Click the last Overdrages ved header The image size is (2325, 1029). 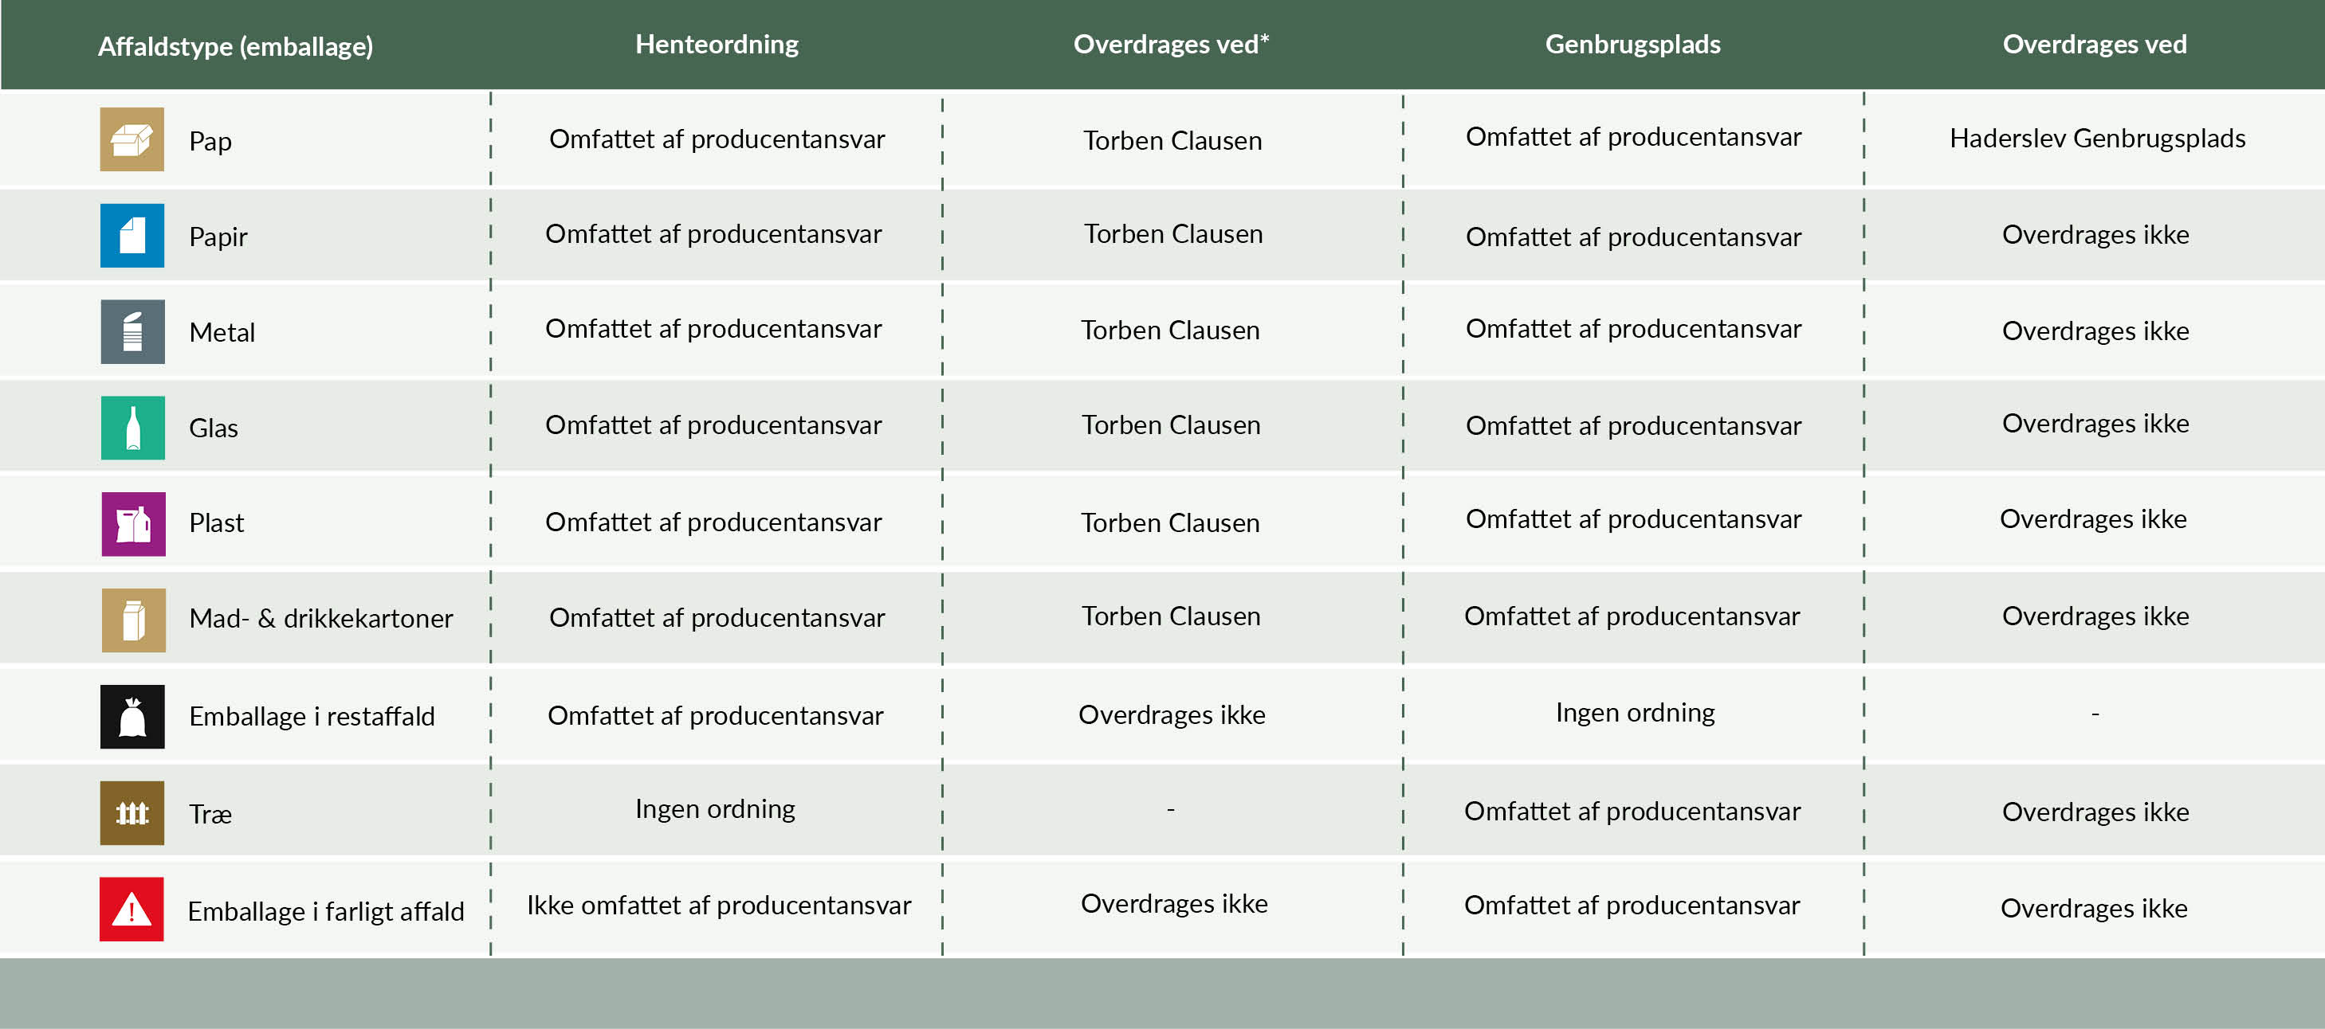[2094, 44]
